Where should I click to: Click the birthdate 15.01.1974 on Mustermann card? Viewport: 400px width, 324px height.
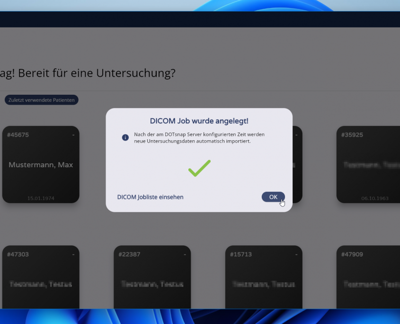[x=41, y=198]
